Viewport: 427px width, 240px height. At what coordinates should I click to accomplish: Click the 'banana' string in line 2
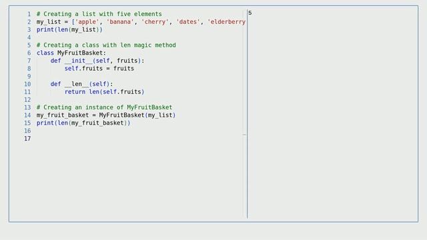point(120,22)
